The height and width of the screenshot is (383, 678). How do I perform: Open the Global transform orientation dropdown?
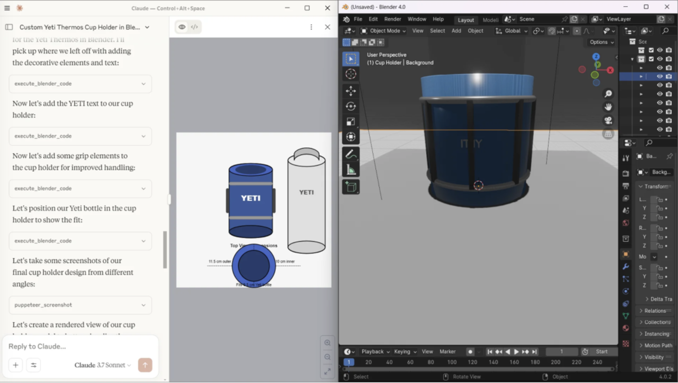511,31
